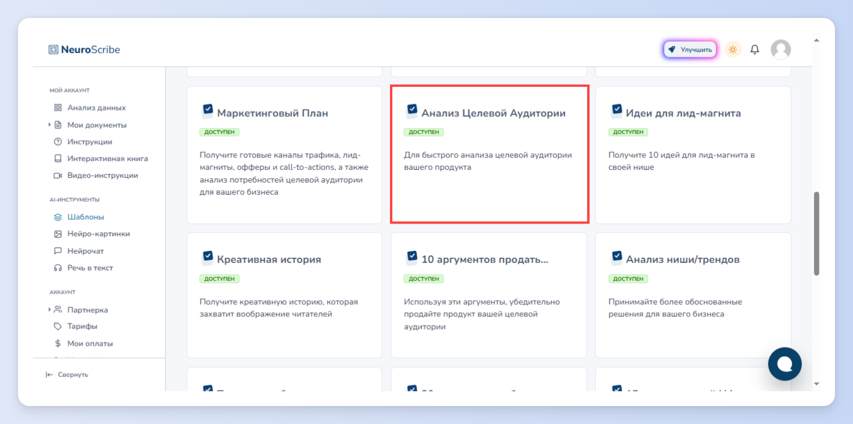Open the Анализ ниши/трендов template title
This screenshot has width=853, height=424.
tap(683, 259)
